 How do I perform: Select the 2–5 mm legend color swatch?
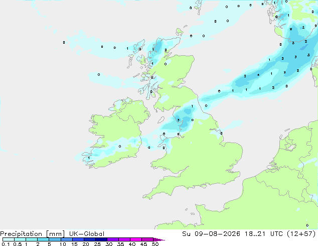(43, 239)
